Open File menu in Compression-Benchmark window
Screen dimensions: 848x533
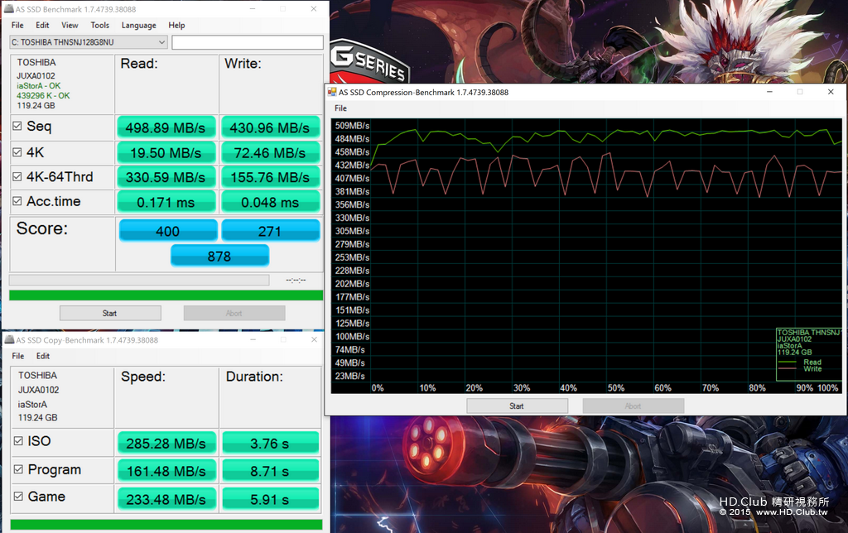[x=340, y=108]
